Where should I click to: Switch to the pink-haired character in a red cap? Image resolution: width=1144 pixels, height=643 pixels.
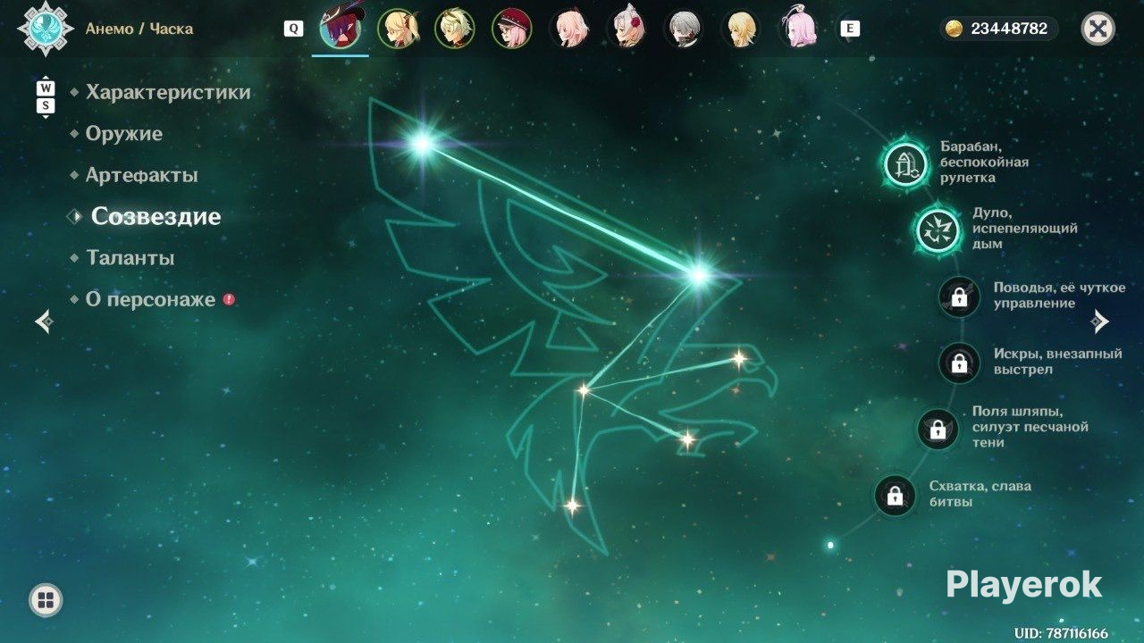[512, 29]
